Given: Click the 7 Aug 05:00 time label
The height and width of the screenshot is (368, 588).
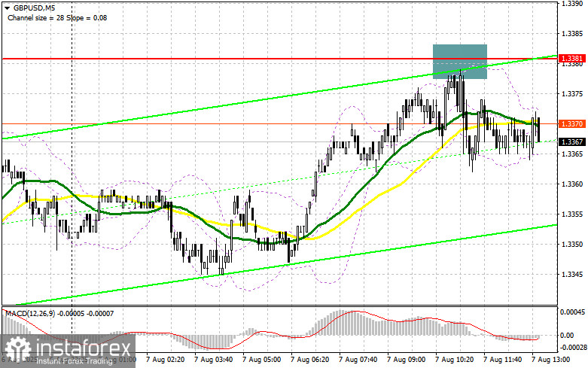Looking at the screenshot, I should pos(262,360).
